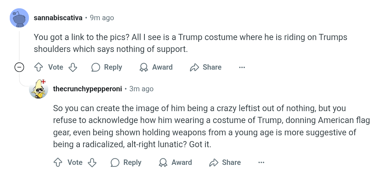Click the Award ribbon icon on thecrunchypepperoni's reply
Screen dimensions: 390x175
163,162
